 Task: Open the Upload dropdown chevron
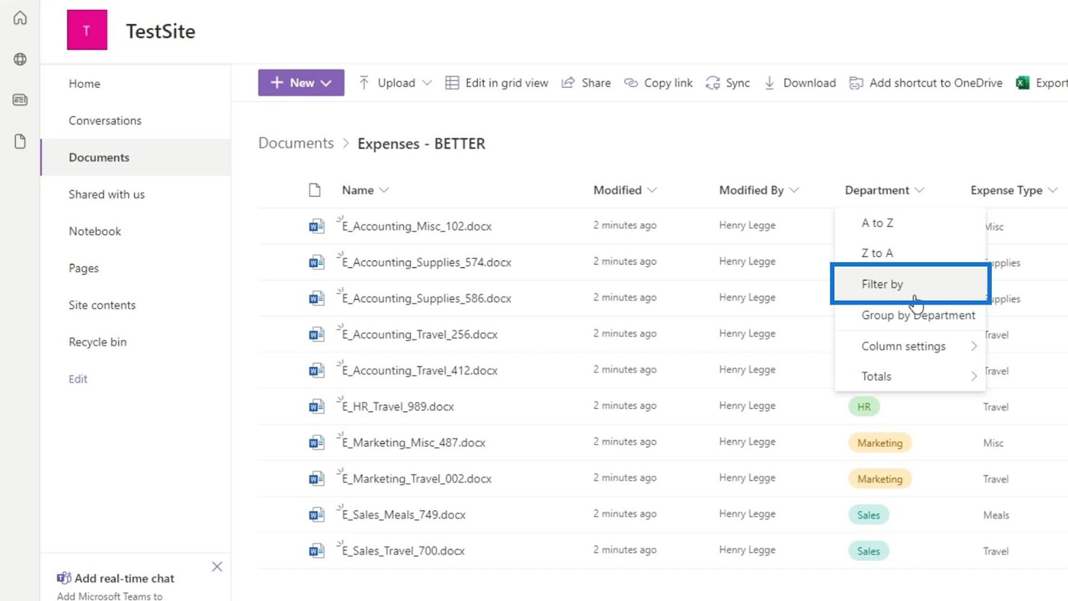click(x=427, y=83)
